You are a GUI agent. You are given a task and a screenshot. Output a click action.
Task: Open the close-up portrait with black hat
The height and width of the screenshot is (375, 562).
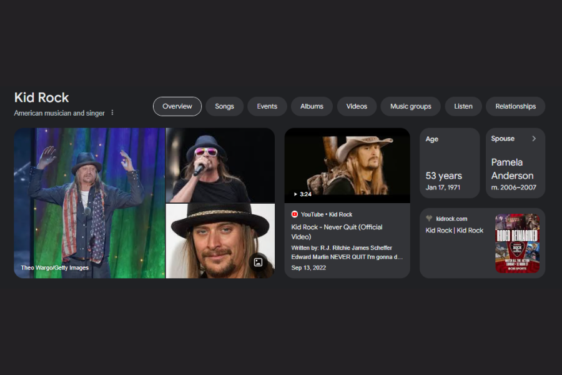[220, 241]
